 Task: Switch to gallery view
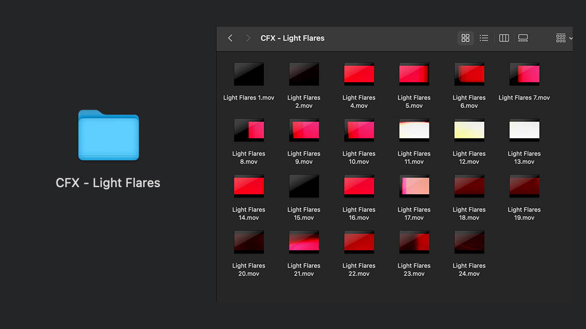click(523, 38)
